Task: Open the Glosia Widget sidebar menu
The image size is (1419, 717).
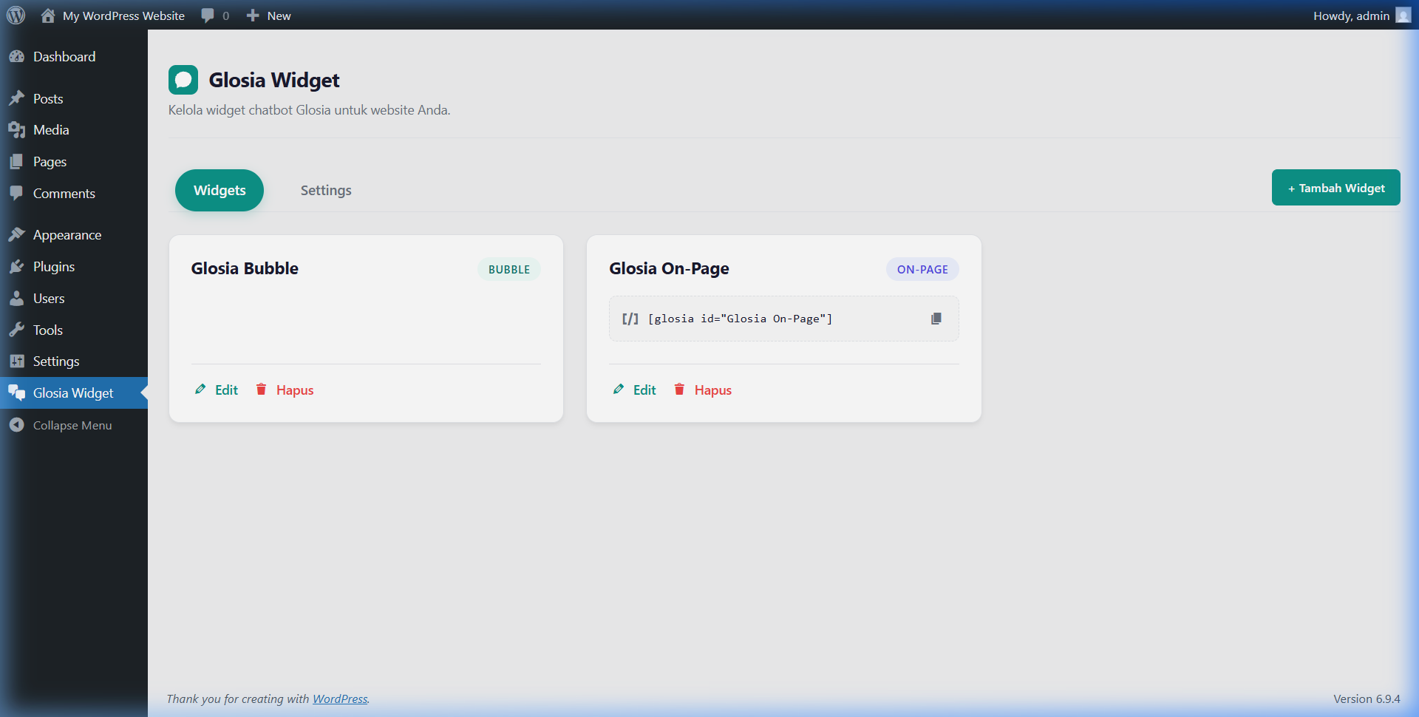Action: click(x=74, y=393)
